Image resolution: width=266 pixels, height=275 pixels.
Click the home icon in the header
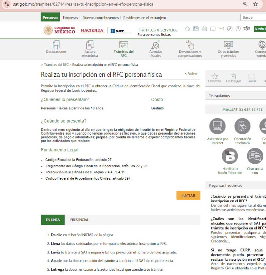[x=188, y=29]
